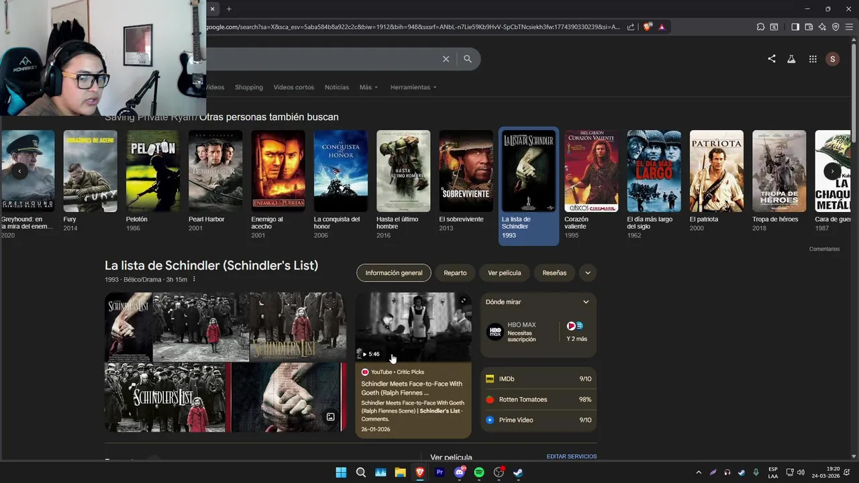Open the Google account avatar S
This screenshot has width=859, height=483.
click(833, 59)
